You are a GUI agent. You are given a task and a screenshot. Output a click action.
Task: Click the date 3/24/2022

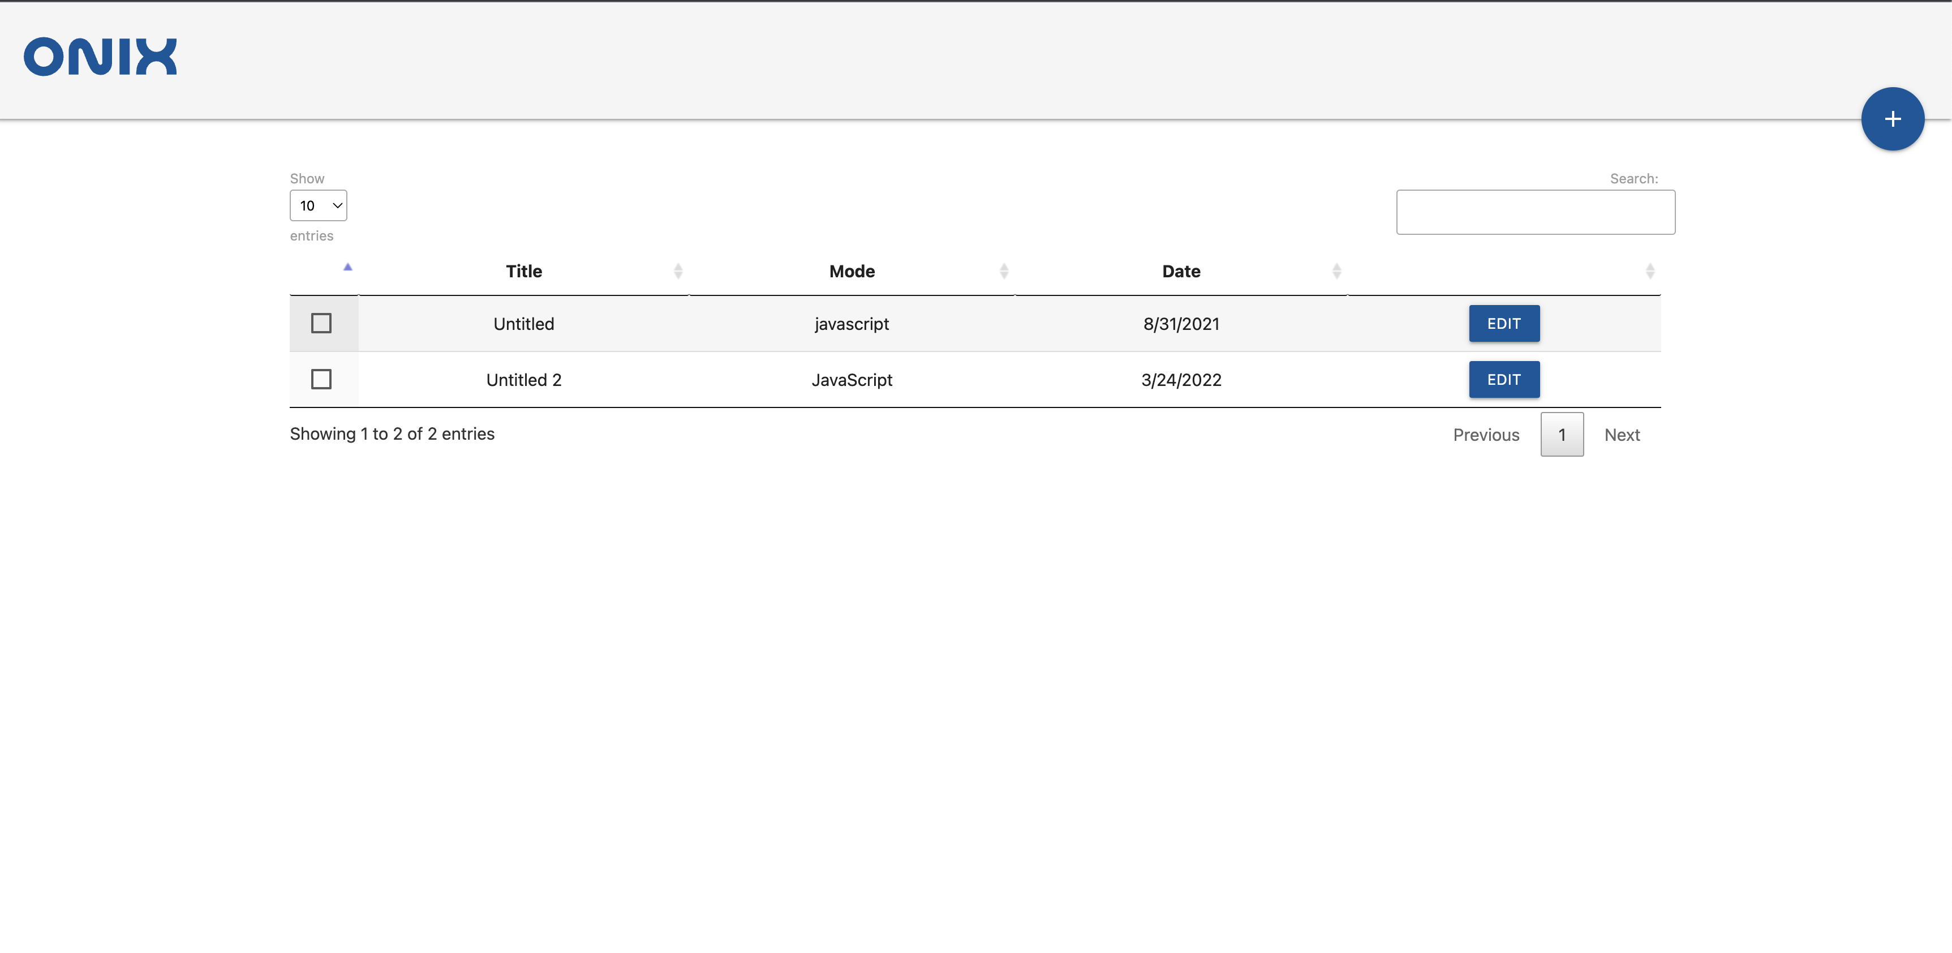(x=1181, y=380)
